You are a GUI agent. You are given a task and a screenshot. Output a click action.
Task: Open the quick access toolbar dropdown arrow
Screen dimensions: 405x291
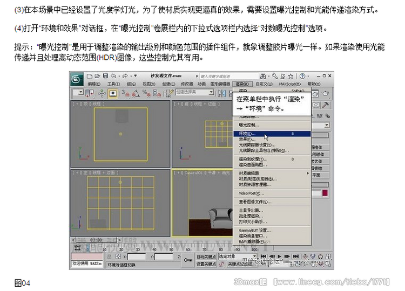tap(136, 76)
